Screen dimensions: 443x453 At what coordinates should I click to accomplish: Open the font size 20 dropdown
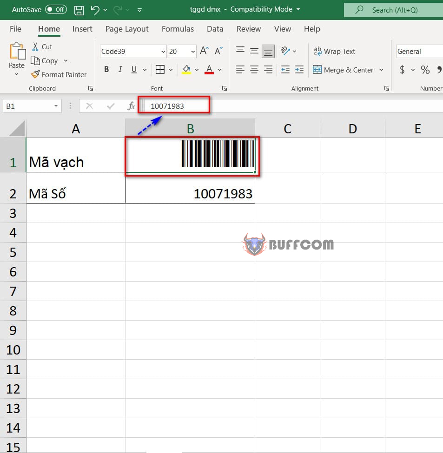click(x=193, y=52)
